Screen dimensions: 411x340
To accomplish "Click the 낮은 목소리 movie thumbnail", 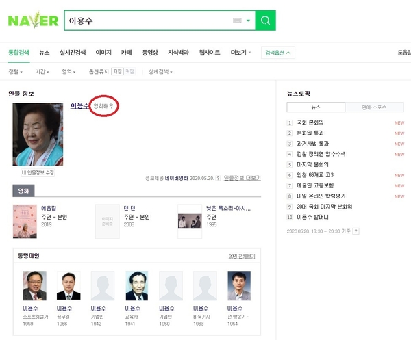I will [x=190, y=222].
